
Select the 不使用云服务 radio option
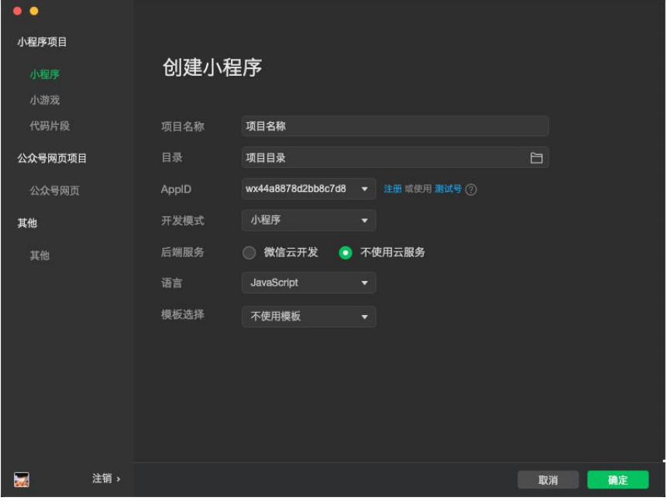pos(346,252)
